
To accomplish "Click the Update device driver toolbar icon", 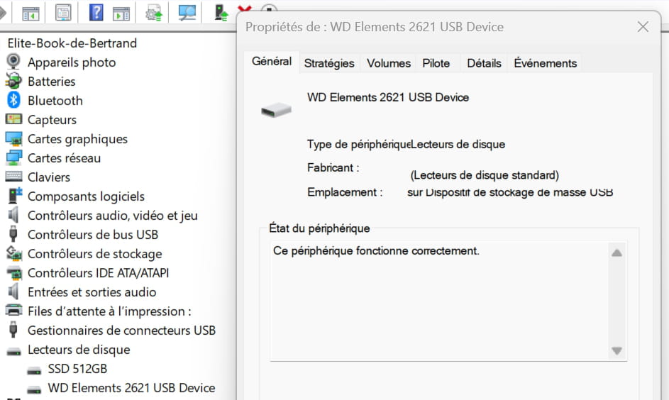I will (221, 12).
